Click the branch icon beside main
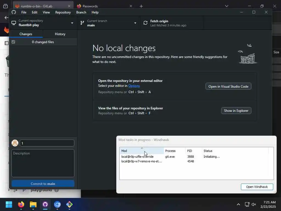 [82, 23]
